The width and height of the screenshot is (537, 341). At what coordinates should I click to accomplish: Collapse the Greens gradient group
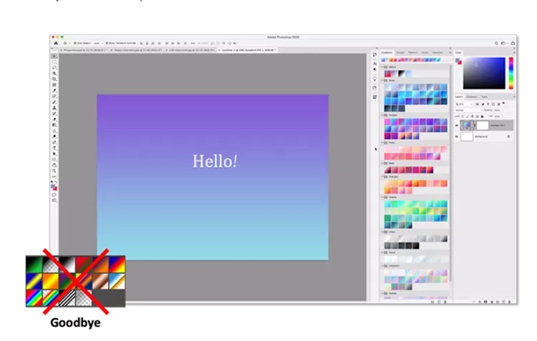point(382,197)
